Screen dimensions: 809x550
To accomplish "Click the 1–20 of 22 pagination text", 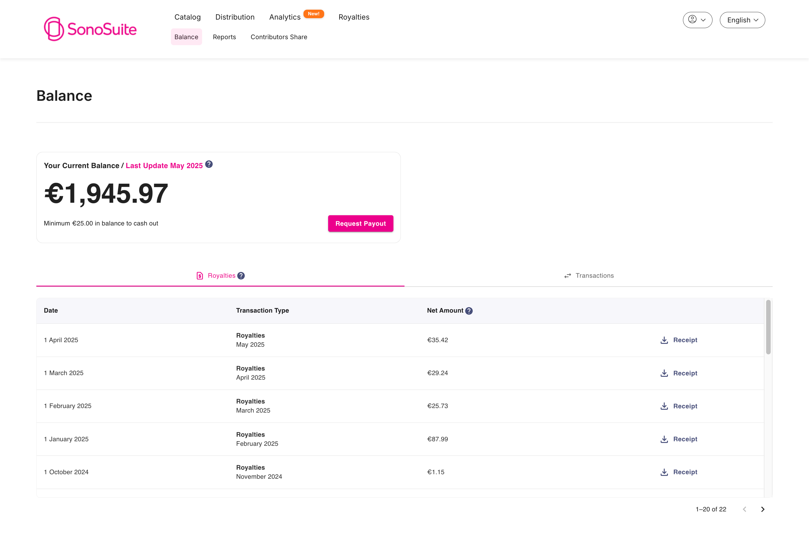I will pyautogui.click(x=711, y=509).
